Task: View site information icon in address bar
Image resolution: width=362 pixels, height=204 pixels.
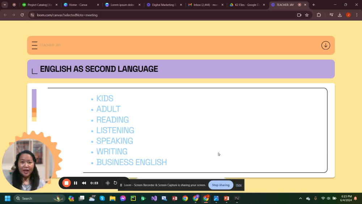Action: pyautogui.click(x=32, y=15)
